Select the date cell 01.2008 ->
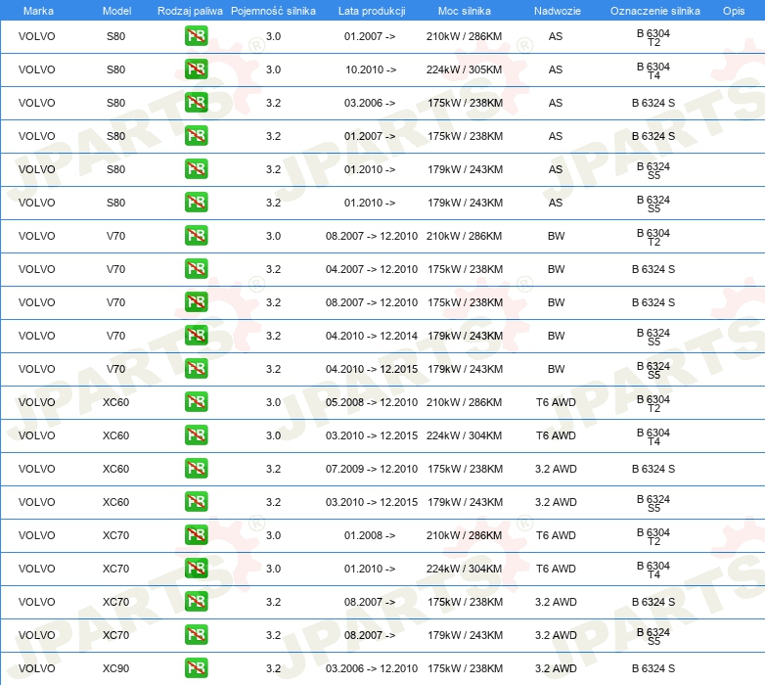Screen dimensions: 765x685 (370, 535)
